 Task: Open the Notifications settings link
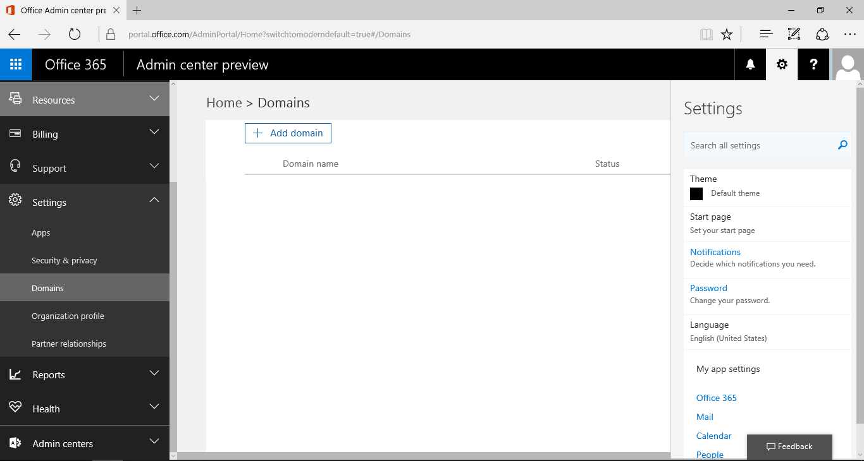point(715,252)
